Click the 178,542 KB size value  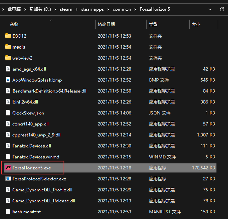203,168
